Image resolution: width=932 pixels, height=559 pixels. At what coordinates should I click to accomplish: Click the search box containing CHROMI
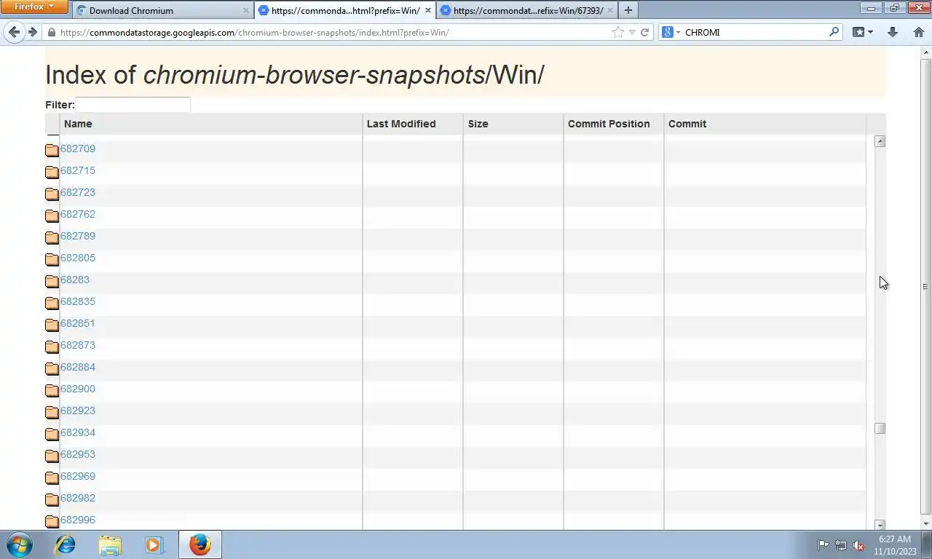click(754, 32)
